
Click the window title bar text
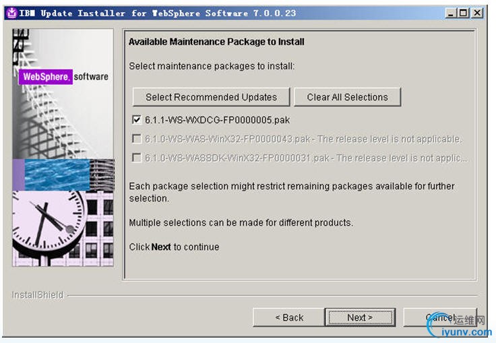pos(158,13)
